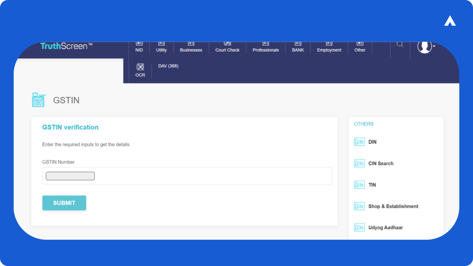Click the CIN Search card icon

pyautogui.click(x=359, y=163)
